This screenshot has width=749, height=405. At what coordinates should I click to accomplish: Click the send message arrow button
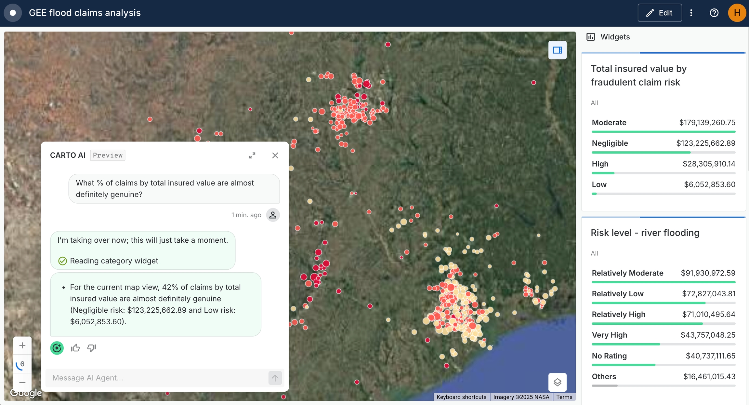pyautogui.click(x=275, y=378)
